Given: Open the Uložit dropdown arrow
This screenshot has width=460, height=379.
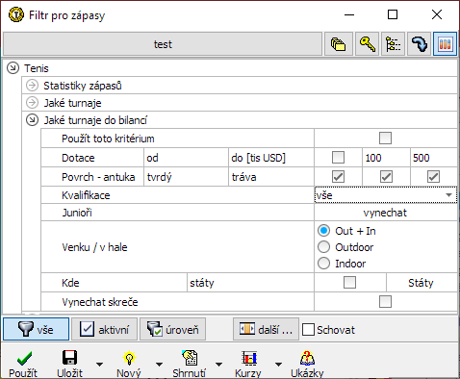Looking at the screenshot, I should click(100, 365).
